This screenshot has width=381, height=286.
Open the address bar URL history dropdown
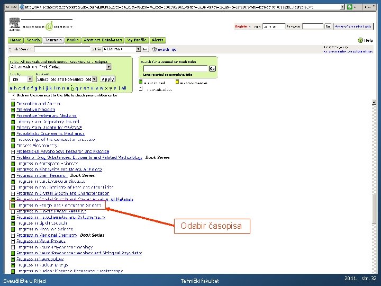coord(342,7)
